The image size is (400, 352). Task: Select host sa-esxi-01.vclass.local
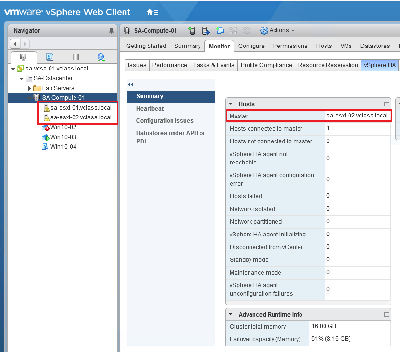[81, 108]
